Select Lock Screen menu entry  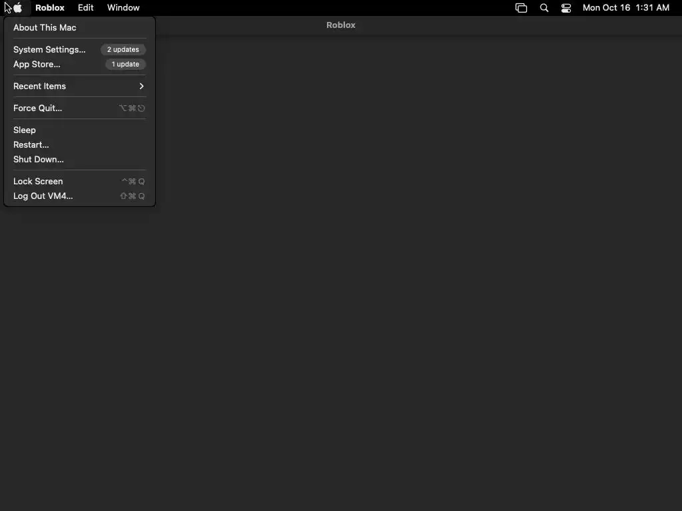click(80, 181)
